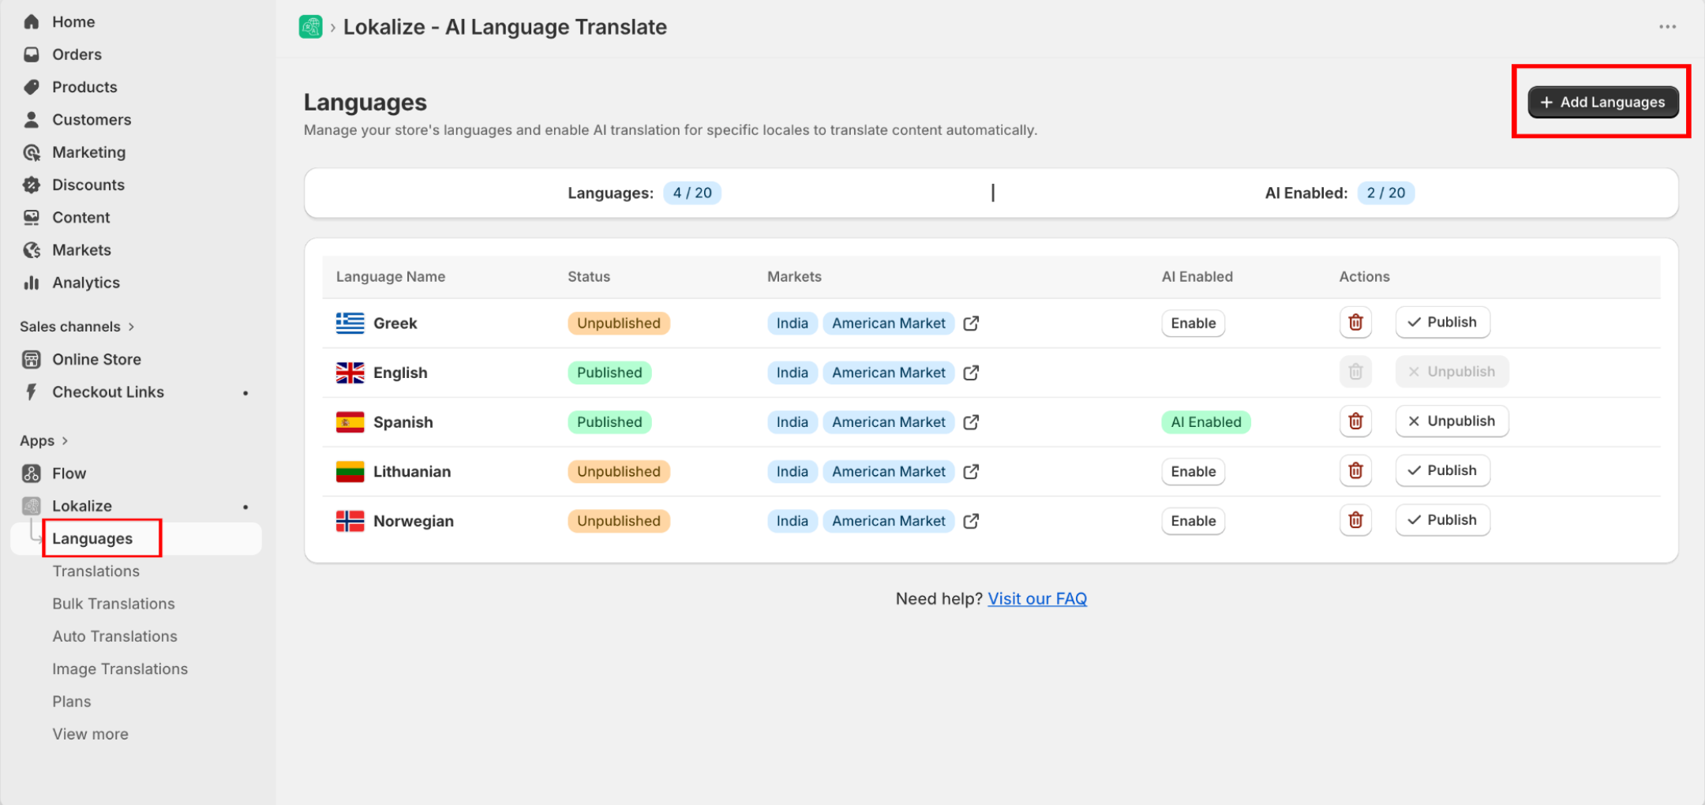Open the three-dot menu at top right
Screen dimensions: 1705x805
(1667, 27)
